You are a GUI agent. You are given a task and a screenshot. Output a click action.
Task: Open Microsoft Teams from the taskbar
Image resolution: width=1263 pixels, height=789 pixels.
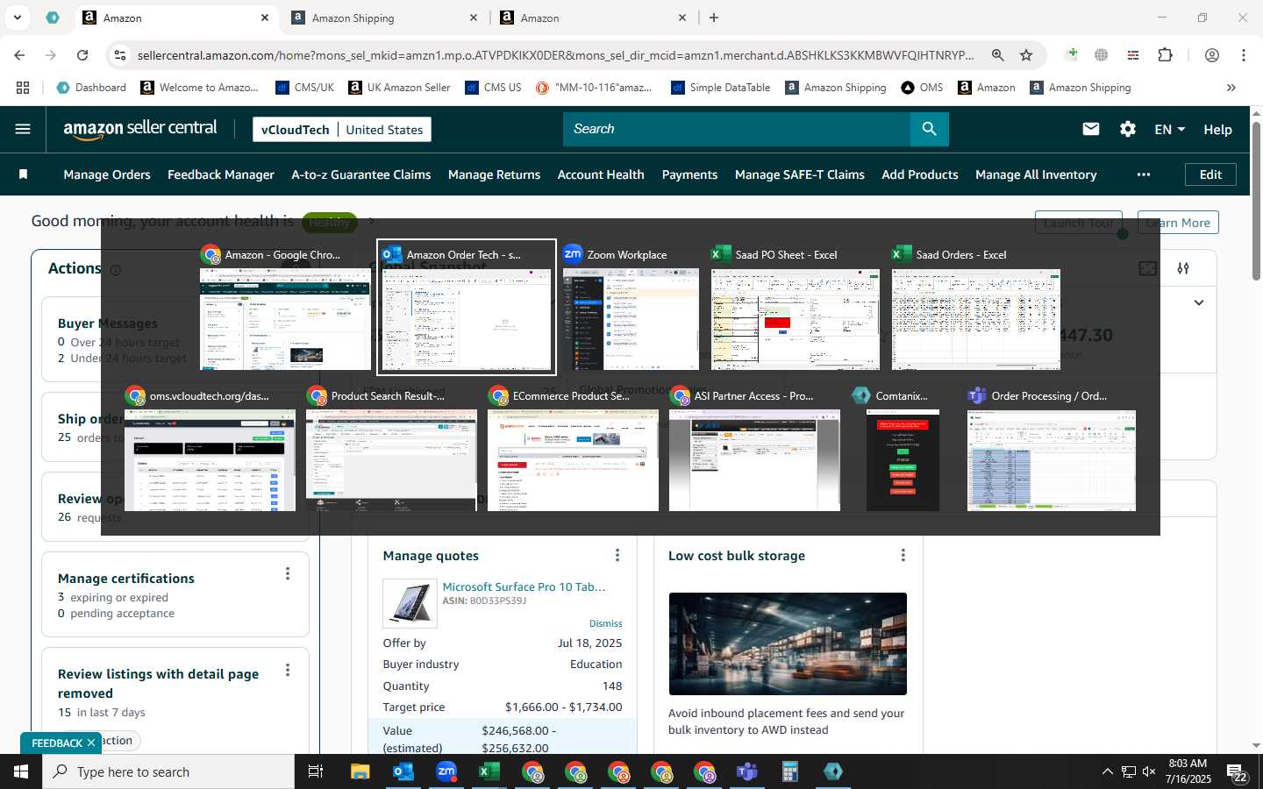pyautogui.click(x=746, y=771)
